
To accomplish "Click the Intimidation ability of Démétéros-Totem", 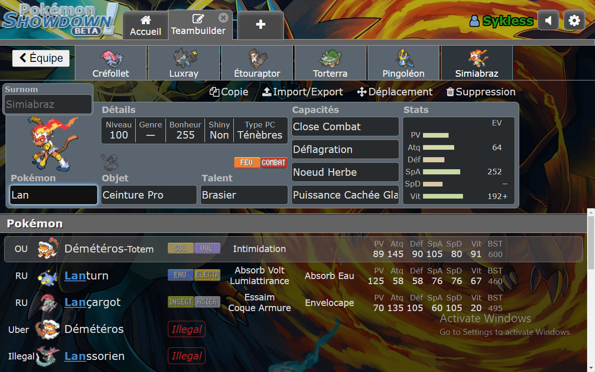I will [259, 249].
